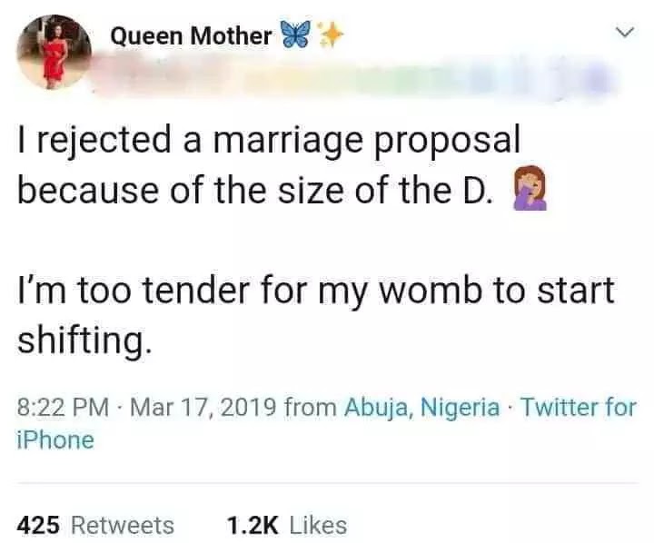Open the Abuja, Nigeria location link
The width and height of the screenshot is (654, 543).
tap(421, 407)
